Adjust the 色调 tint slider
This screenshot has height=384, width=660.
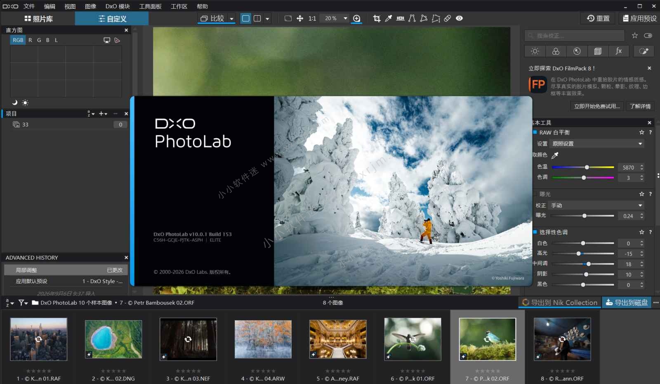583,178
